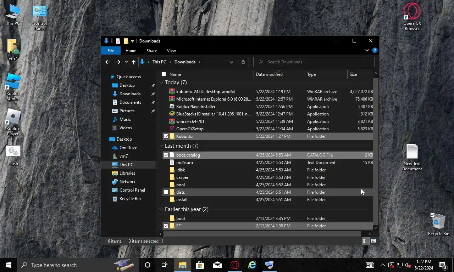
Task: Click the RobloxPlayerInstaller application icon
Action: coord(172,107)
